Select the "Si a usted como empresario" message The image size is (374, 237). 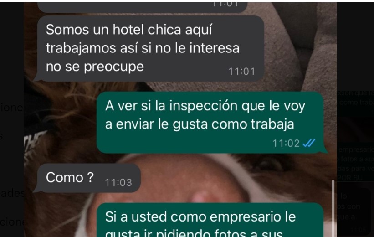coord(210,220)
